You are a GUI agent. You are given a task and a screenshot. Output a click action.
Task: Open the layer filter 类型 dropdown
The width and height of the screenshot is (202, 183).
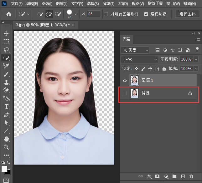[x=135, y=50]
